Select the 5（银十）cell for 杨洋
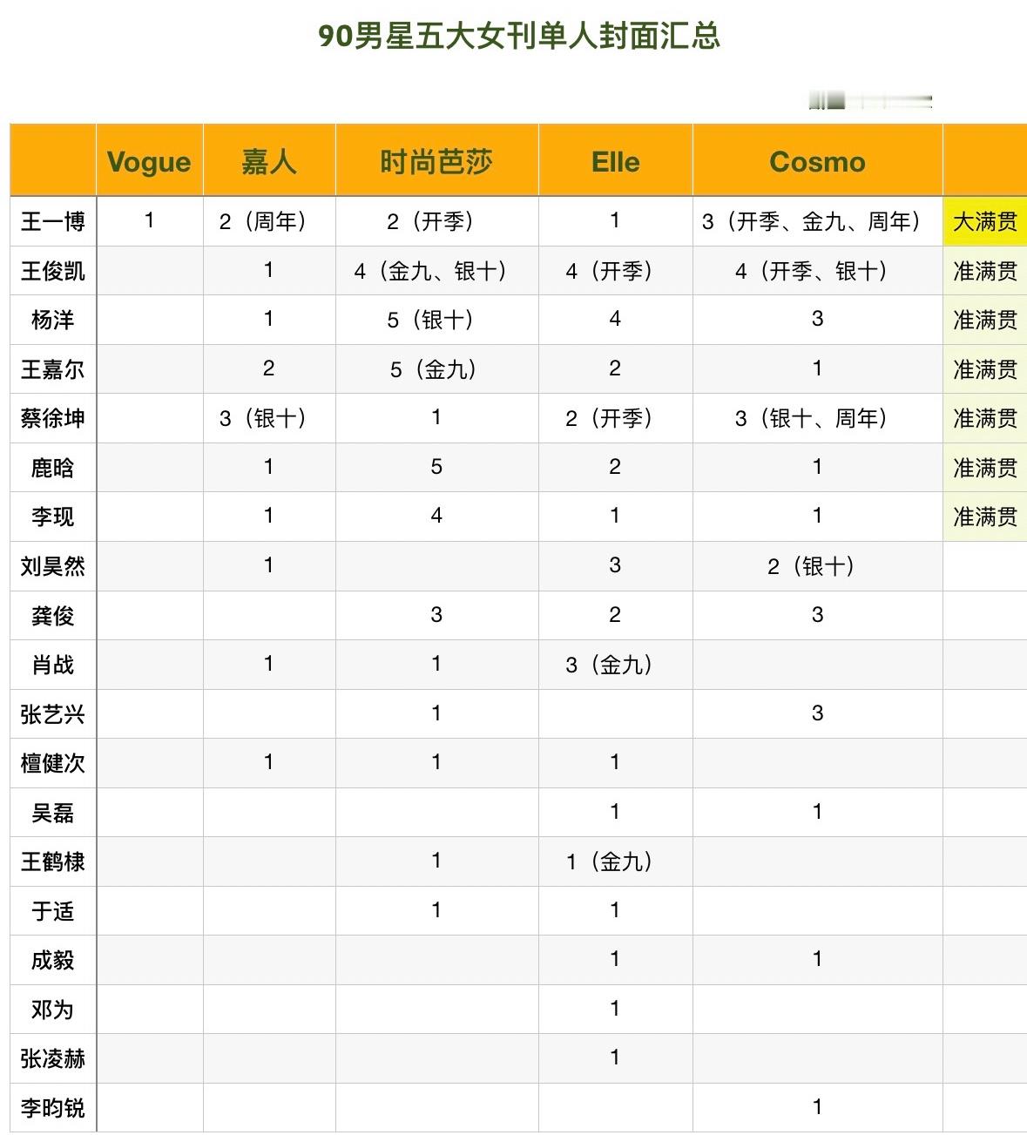The width and height of the screenshot is (1027, 1135). click(435, 320)
